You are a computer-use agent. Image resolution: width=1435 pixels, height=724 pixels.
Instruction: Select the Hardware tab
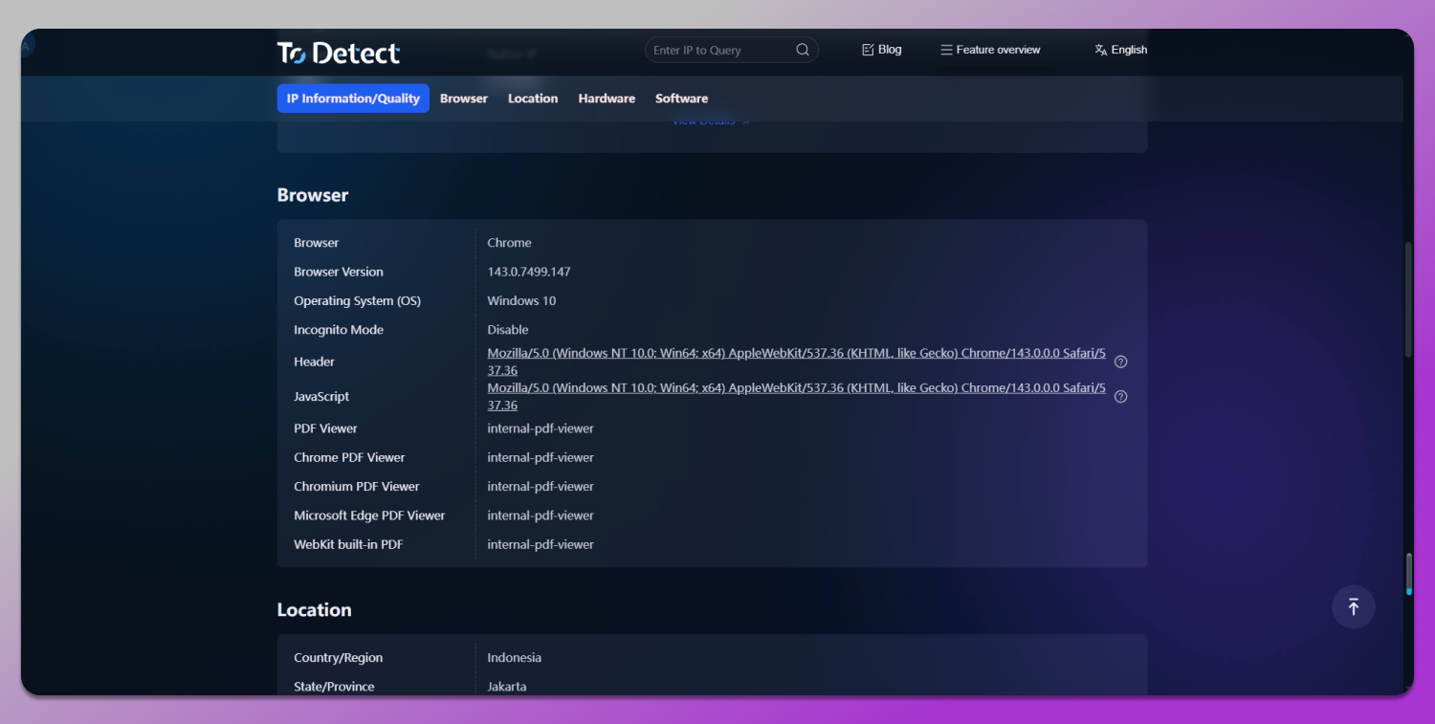(x=607, y=98)
